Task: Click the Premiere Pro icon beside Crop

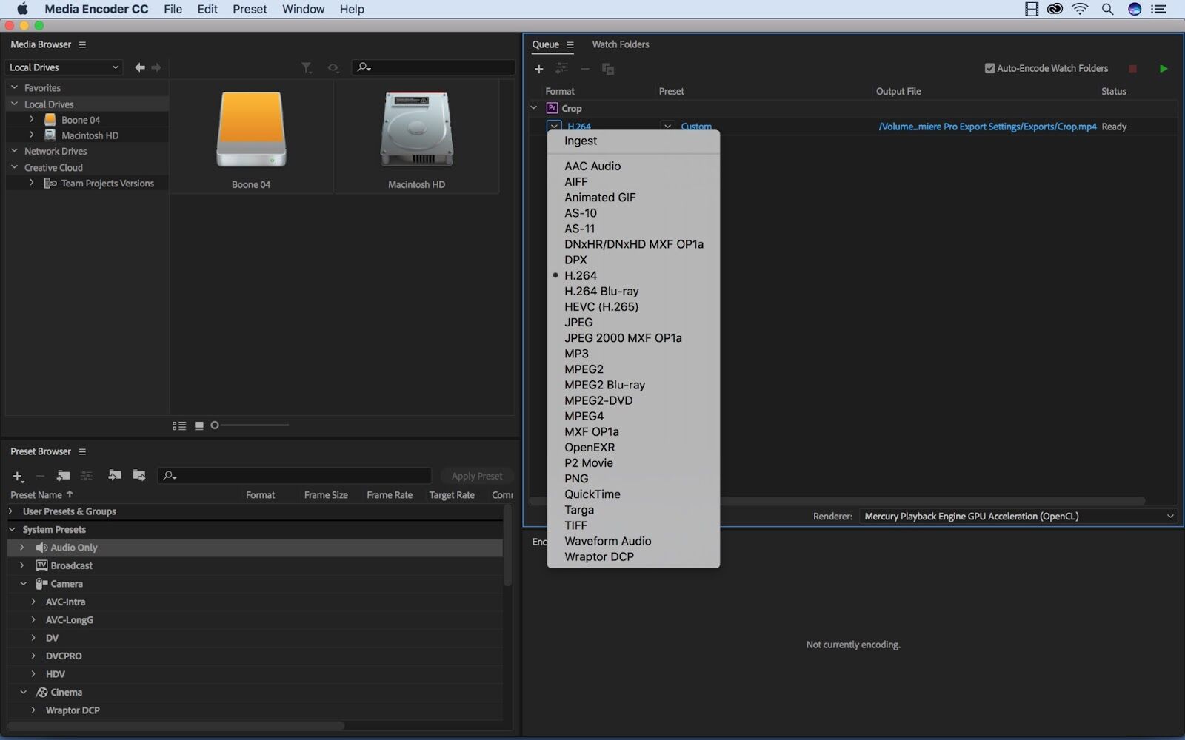Action: click(552, 108)
